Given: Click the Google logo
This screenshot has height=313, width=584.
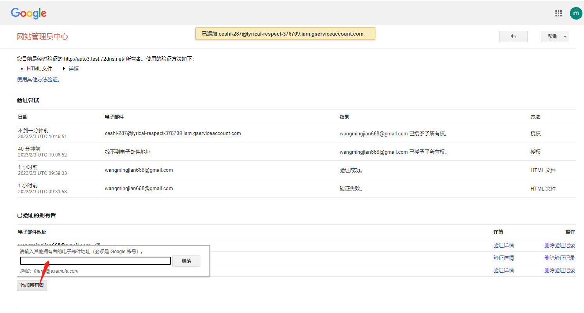Looking at the screenshot, I should point(29,13).
